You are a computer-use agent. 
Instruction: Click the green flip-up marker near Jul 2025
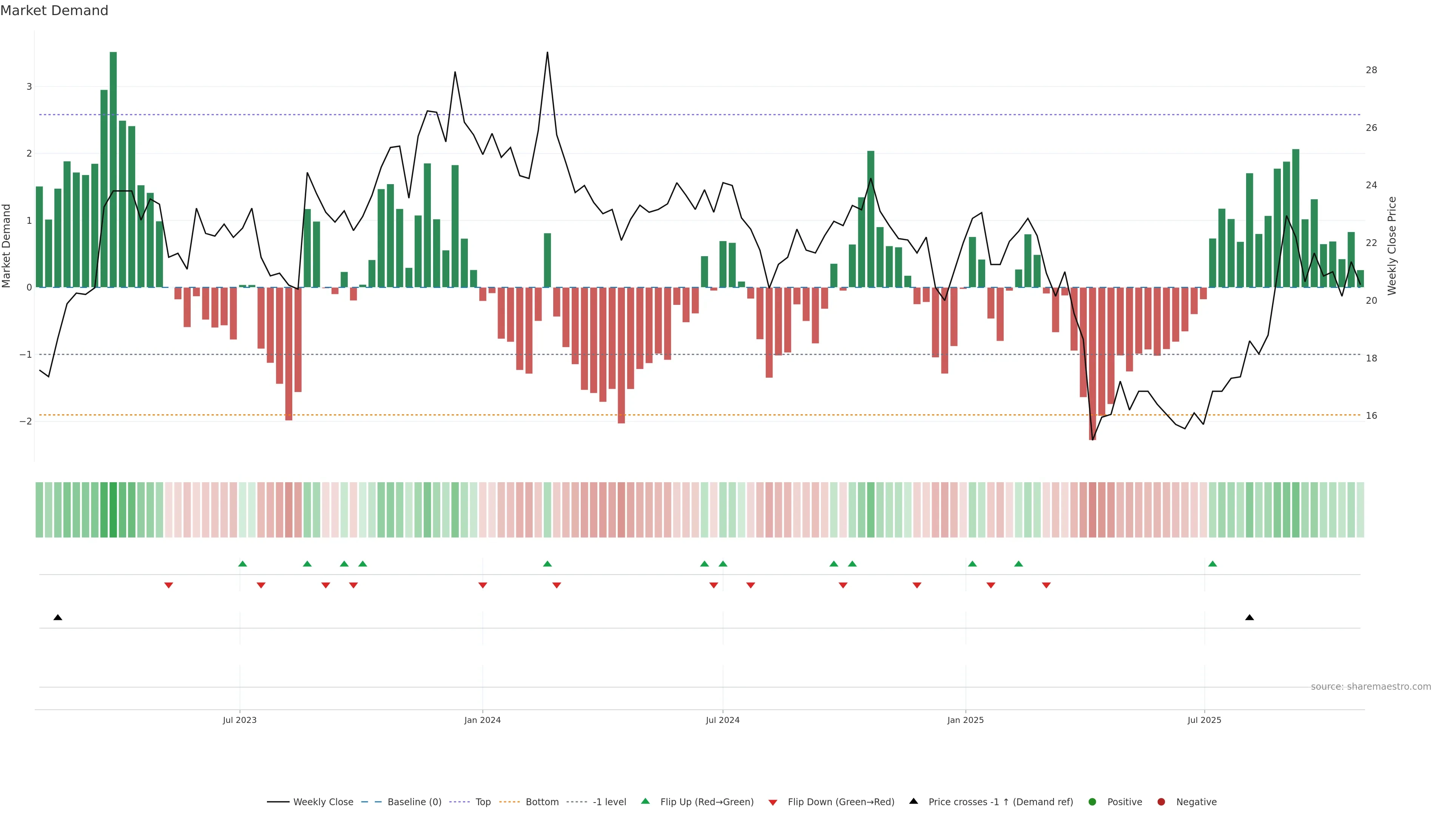[1212, 564]
